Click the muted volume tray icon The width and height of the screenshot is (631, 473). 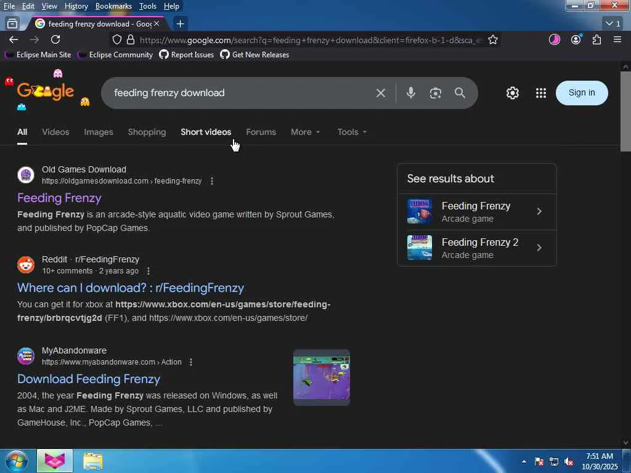click(569, 461)
